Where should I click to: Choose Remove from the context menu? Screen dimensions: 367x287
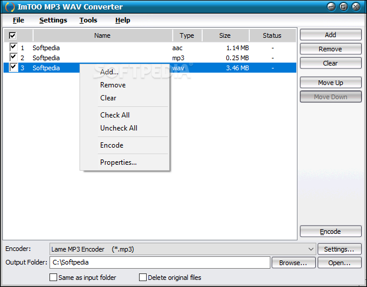pyautogui.click(x=124, y=85)
